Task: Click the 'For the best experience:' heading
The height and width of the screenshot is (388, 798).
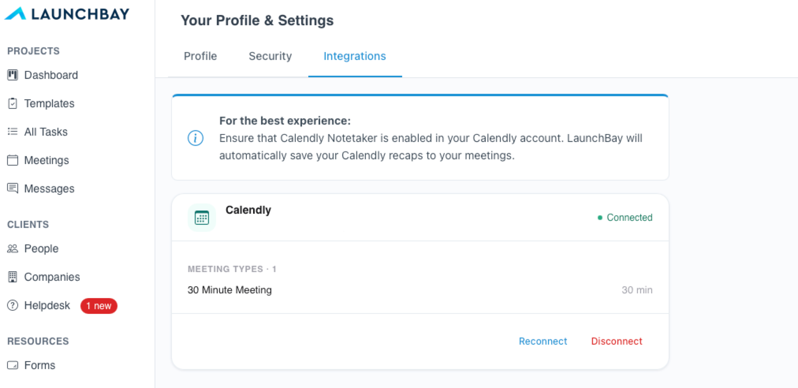Action: (x=285, y=121)
